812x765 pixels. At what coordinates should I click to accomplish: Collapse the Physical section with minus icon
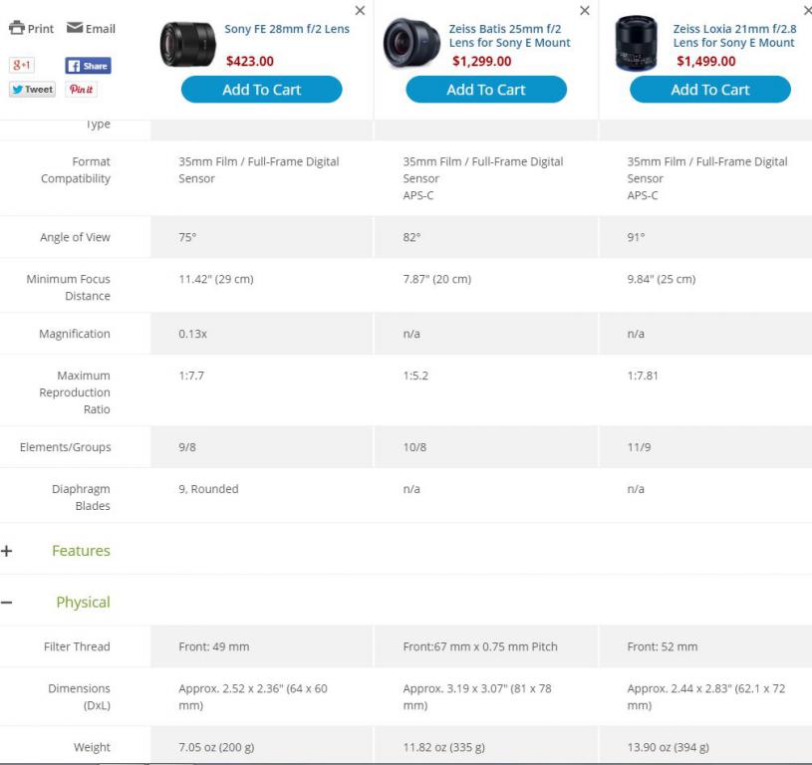click(x=7, y=603)
